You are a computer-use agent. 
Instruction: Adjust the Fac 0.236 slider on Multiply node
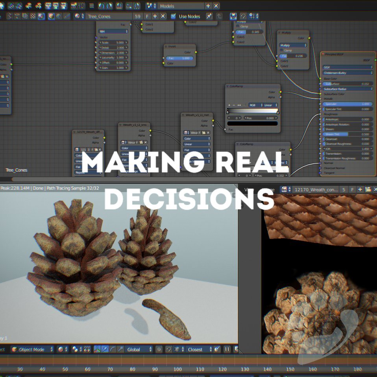[x=293, y=56]
